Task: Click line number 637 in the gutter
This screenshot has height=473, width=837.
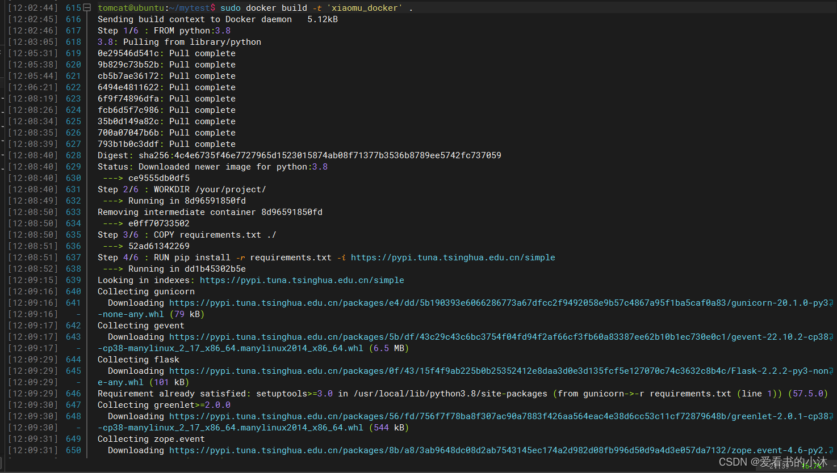Action: tap(73, 257)
